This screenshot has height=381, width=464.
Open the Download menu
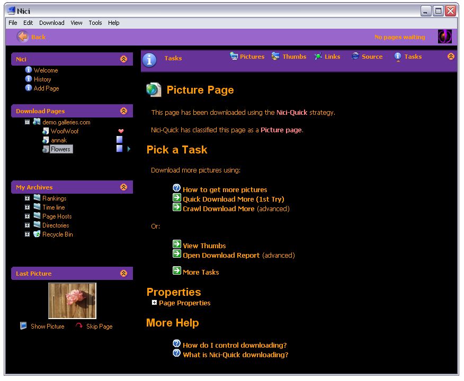tap(52, 23)
